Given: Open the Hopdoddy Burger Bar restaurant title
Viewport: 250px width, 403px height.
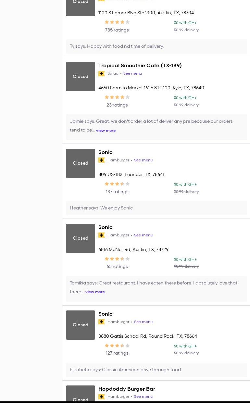Looking at the screenshot, I should tap(127, 389).
